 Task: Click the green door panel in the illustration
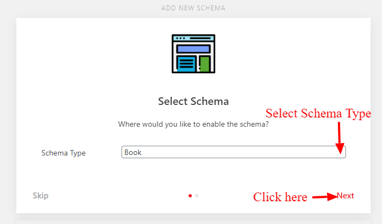(205, 64)
